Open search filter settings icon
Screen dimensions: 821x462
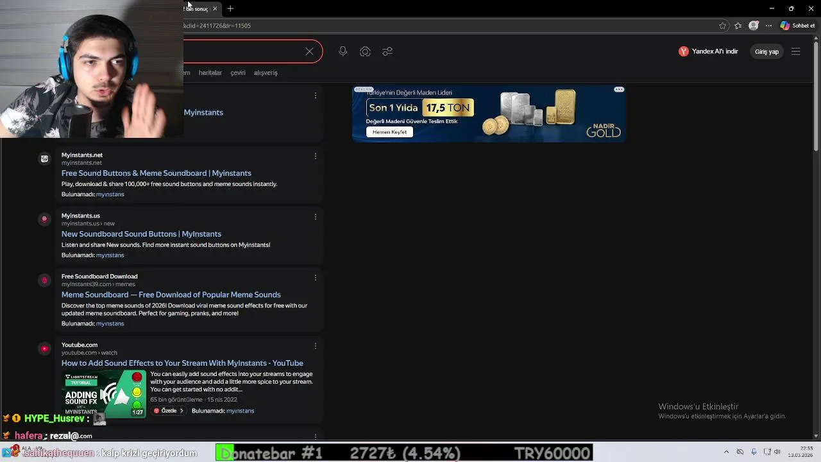pyautogui.click(x=387, y=51)
